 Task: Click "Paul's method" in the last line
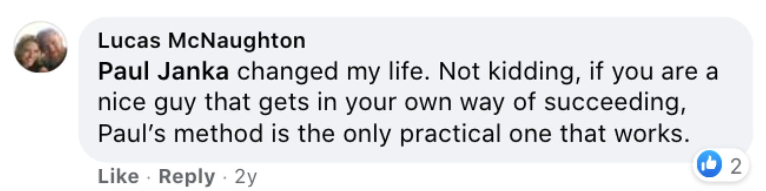(180, 134)
